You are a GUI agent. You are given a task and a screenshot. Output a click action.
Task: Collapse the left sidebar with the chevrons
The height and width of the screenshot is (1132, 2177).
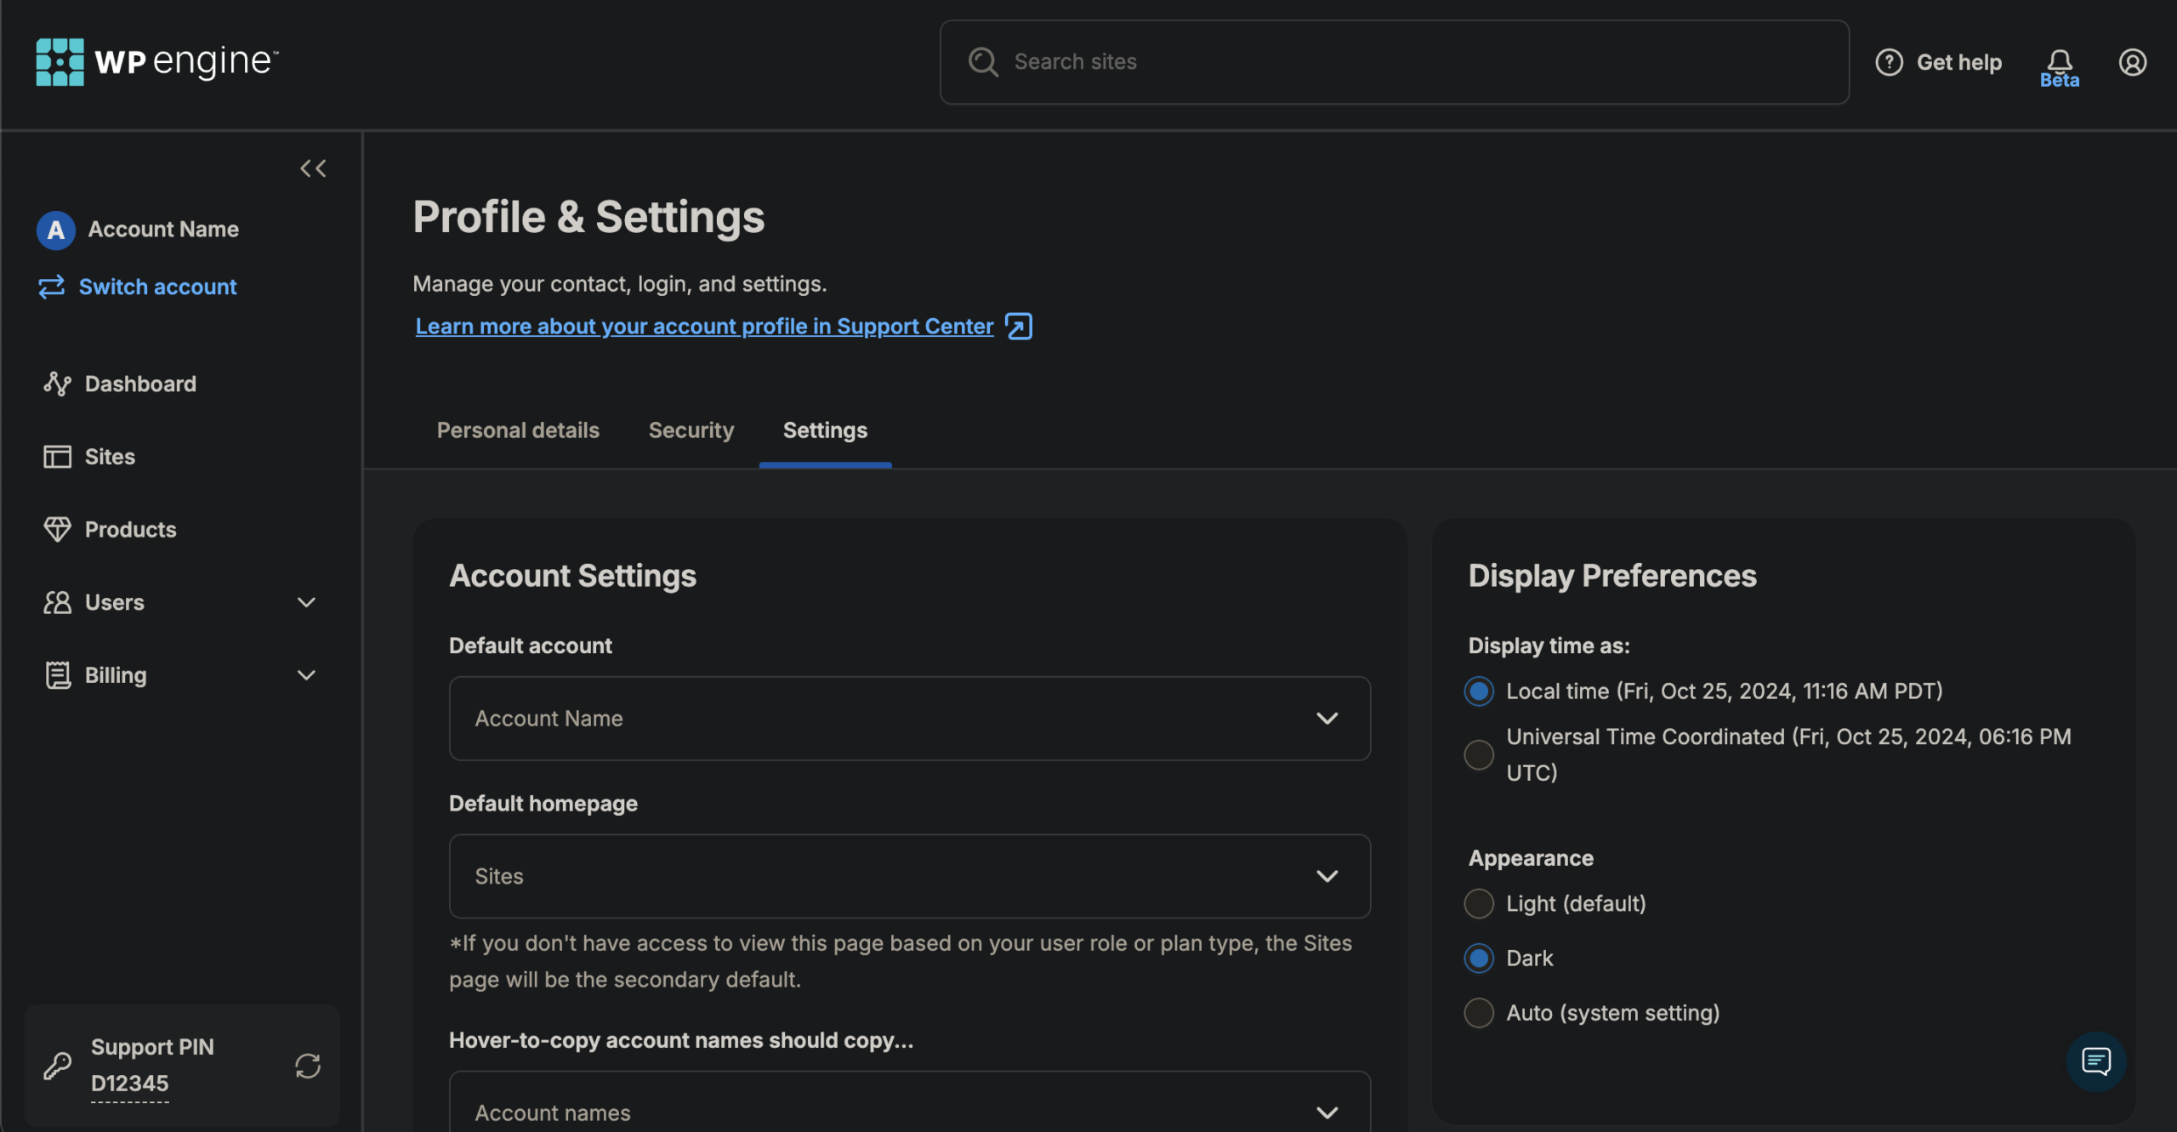coord(313,168)
